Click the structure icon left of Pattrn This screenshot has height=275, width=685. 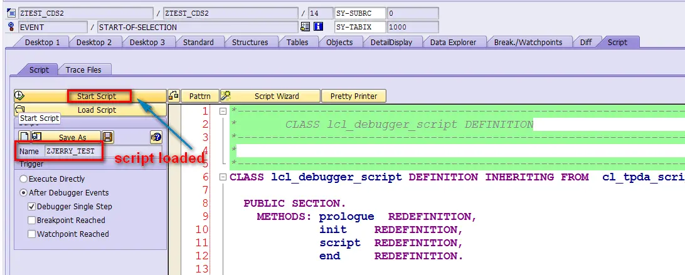pyautogui.click(x=173, y=96)
